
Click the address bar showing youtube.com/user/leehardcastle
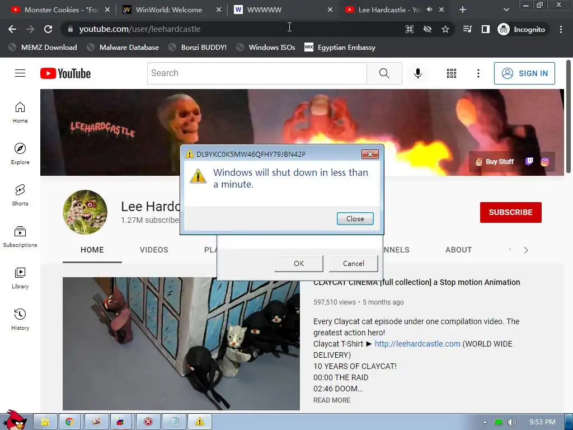pos(234,29)
